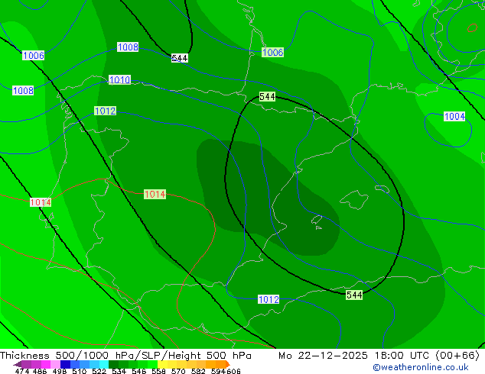Click the bright magenta legend swatch
Image resolution: width=485 pixels, height=374 pixels.
click(46, 364)
